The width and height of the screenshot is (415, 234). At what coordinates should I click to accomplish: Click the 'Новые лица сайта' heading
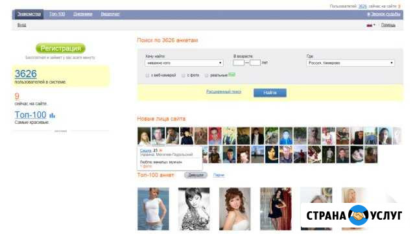pos(161,119)
